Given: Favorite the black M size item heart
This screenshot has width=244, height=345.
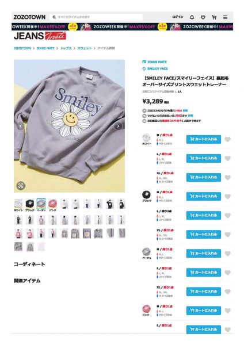Looking at the screenshot, I should coord(228,197).
